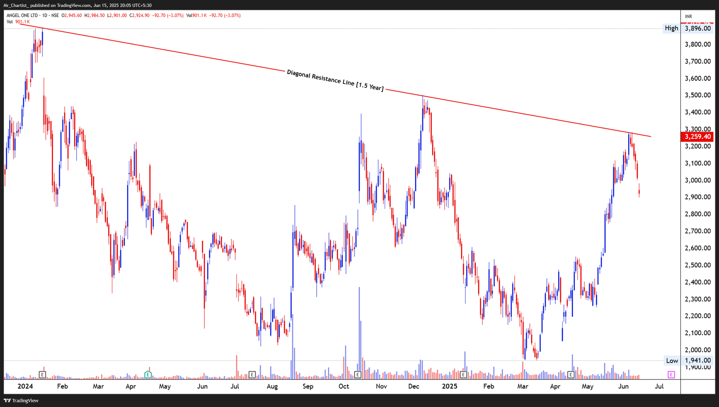Click the price scale to rescale the chart
The width and height of the screenshot is (719, 407).
pos(697,202)
